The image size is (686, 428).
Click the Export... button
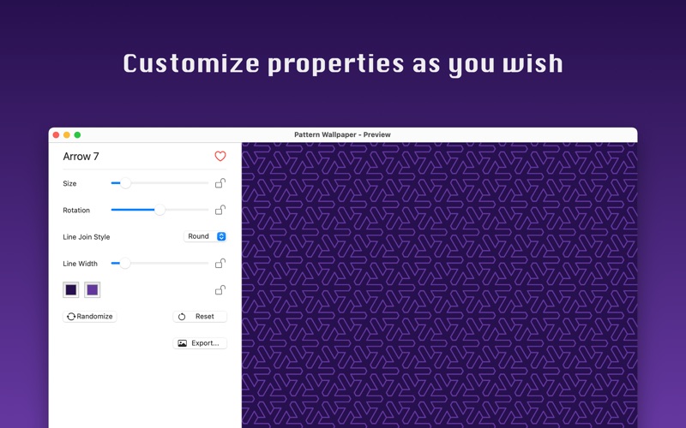tap(200, 343)
